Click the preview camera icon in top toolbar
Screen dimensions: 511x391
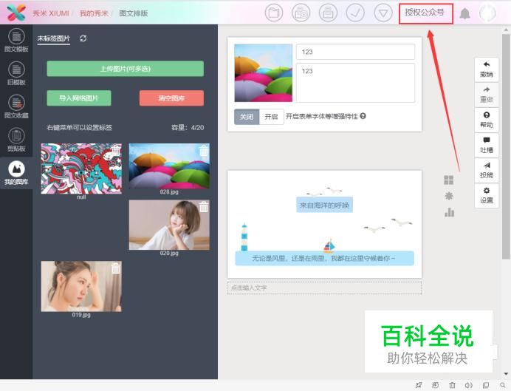(301, 13)
